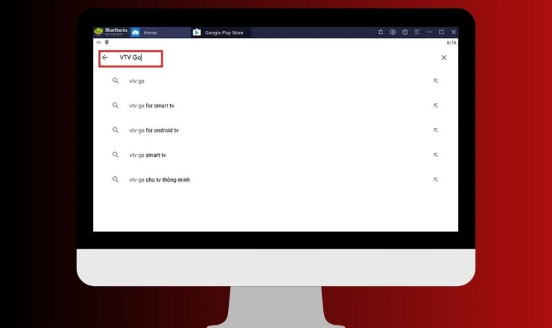Clear the search text with X
This screenshot has width=552, height=328.
[444, 57]
